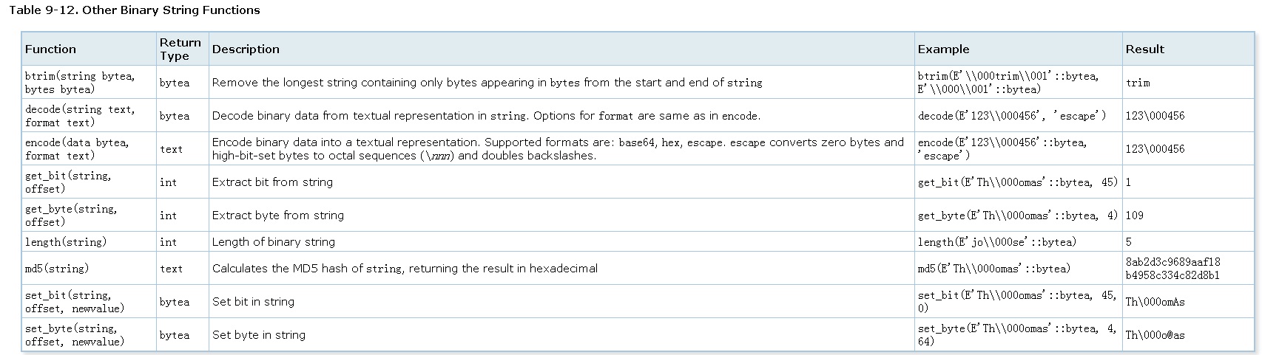Click the 'Length of binary string' description
Image resolution: width=1262 pixels, height=355 pixels.
pos(273,242)
